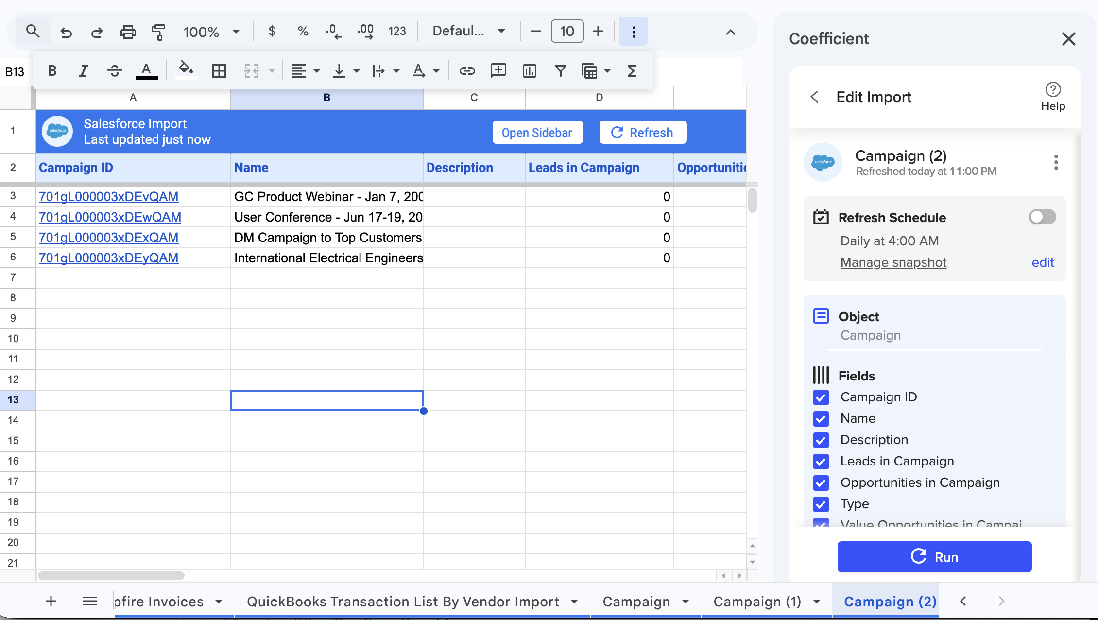Viewport: 1098px width, 620px height.
Task: Click the Manage snapshot link
Action: (x=893, y=262)
